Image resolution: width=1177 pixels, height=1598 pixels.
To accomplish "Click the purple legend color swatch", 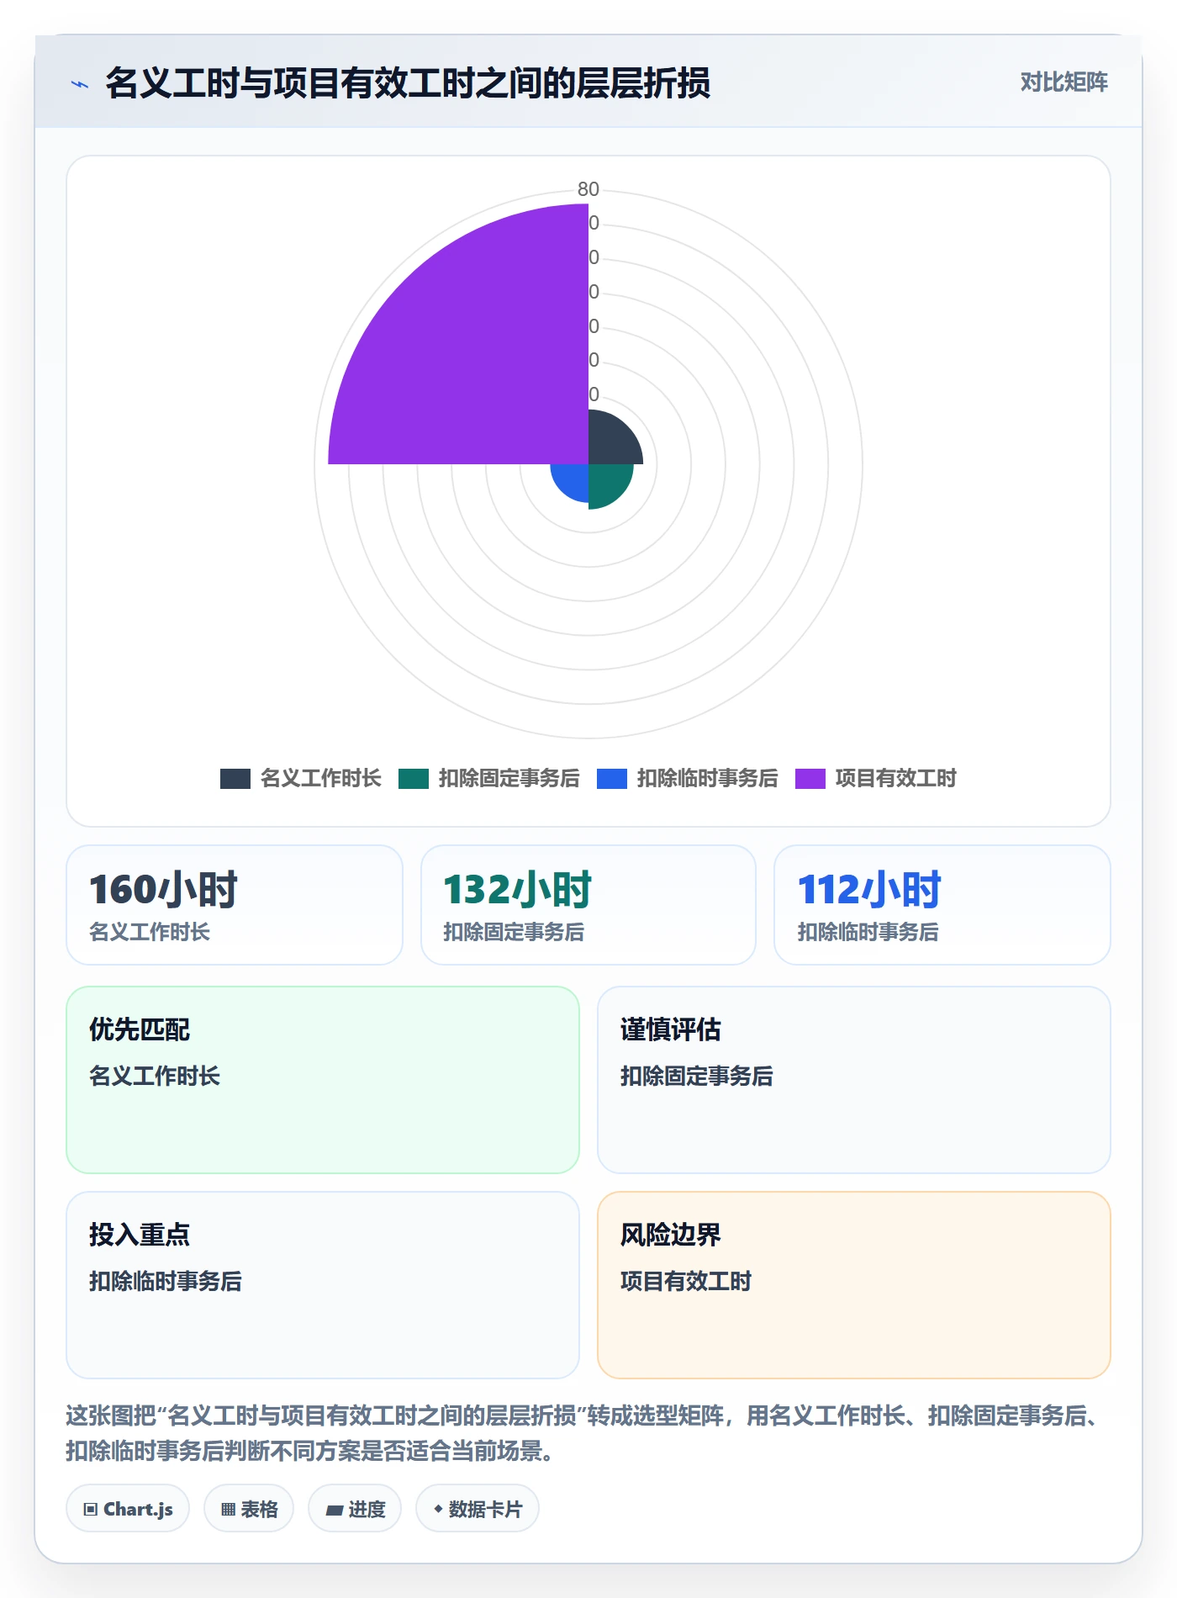I will (810, 779).
